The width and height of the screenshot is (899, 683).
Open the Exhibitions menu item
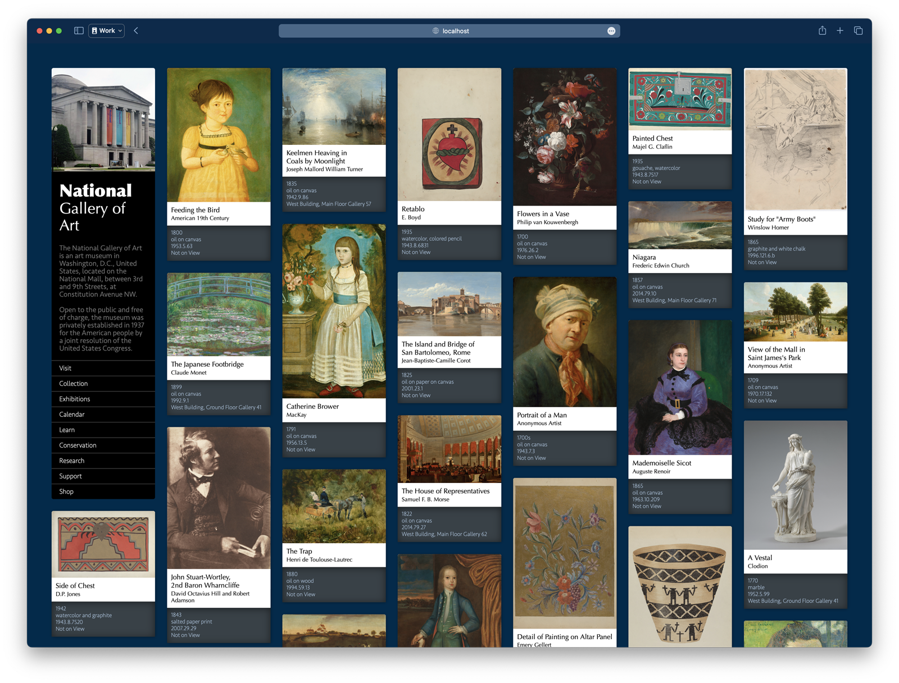(103, 399)
